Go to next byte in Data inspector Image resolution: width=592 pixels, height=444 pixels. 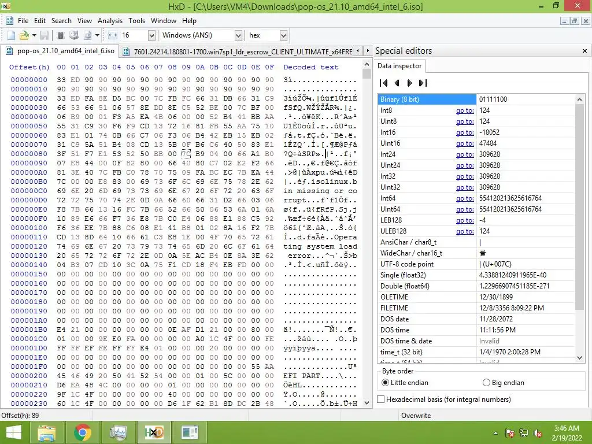pyautogui.click(x=410, y=83)
